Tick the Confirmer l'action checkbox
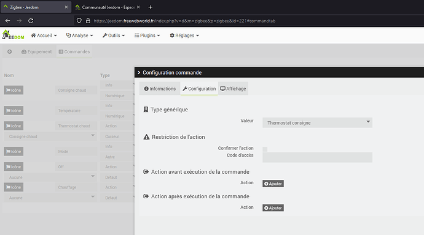Image resolution: width=424 pixels, height=235 pixels. click(x=265, y=149)
